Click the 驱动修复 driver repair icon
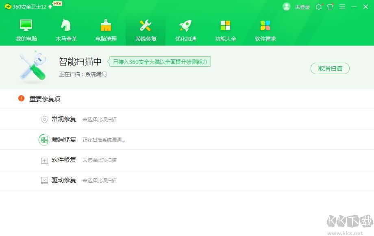 (x=45, y=180)
